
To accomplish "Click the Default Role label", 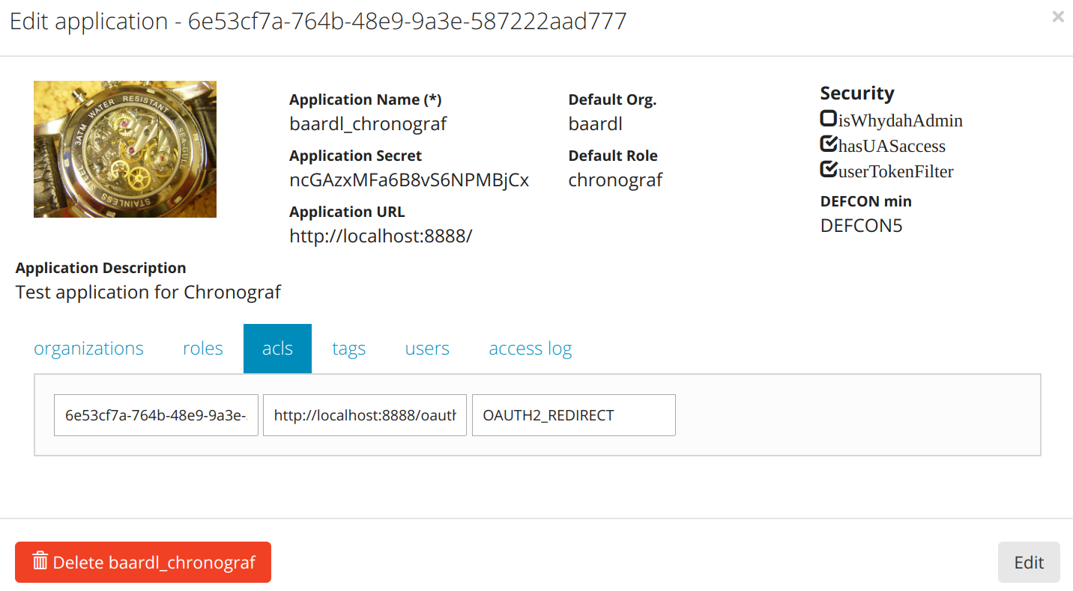I will 613,156.
